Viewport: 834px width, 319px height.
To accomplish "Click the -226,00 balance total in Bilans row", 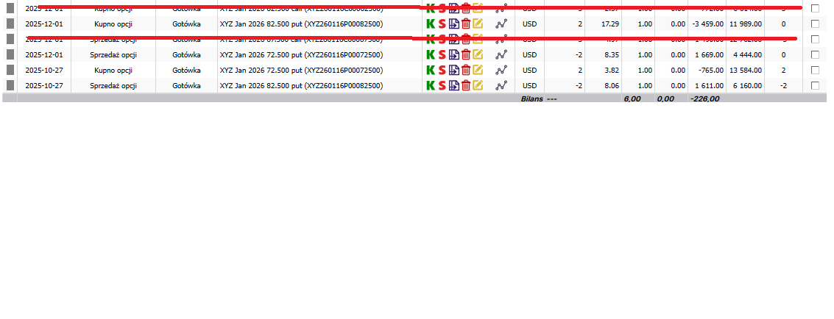I will point(704,98).
